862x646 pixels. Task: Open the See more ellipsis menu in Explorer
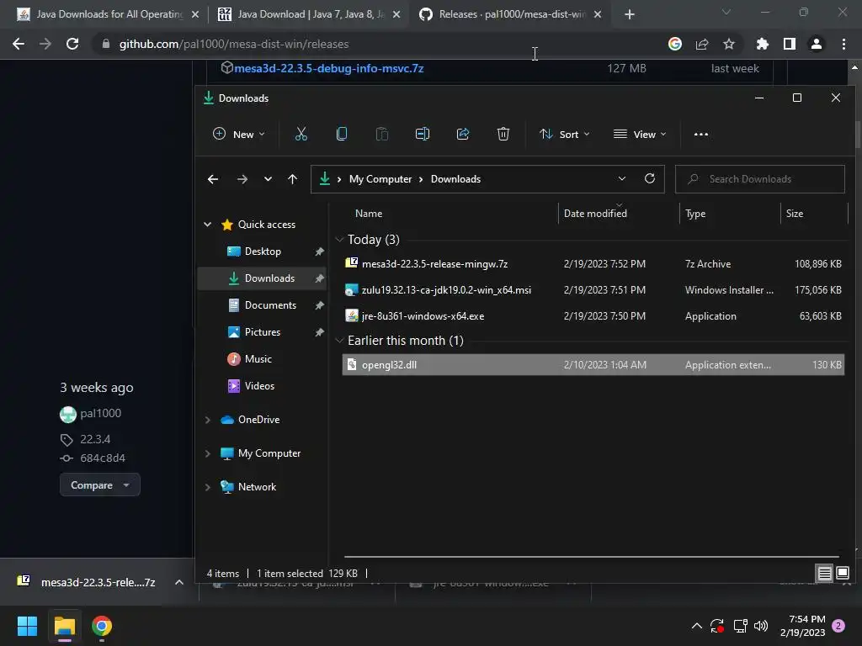(x=701, y=134)
